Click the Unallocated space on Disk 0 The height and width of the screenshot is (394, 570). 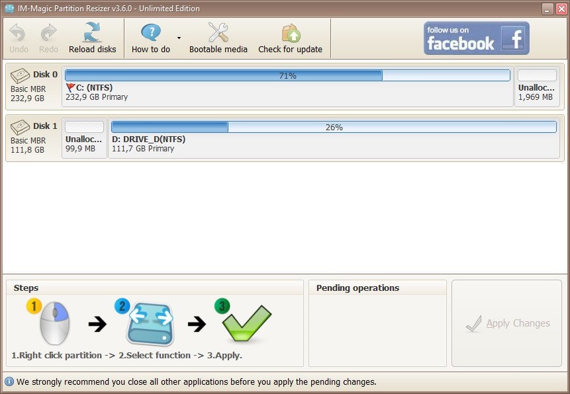point(537,86)
